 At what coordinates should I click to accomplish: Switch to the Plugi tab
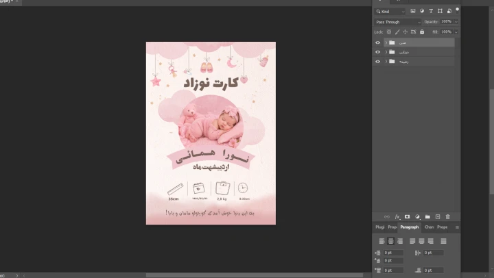tap(379, 227)
